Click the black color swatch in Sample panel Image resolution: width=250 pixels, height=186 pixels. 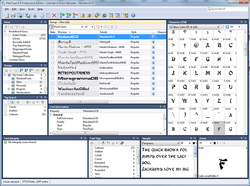click(x=194, y=143)
